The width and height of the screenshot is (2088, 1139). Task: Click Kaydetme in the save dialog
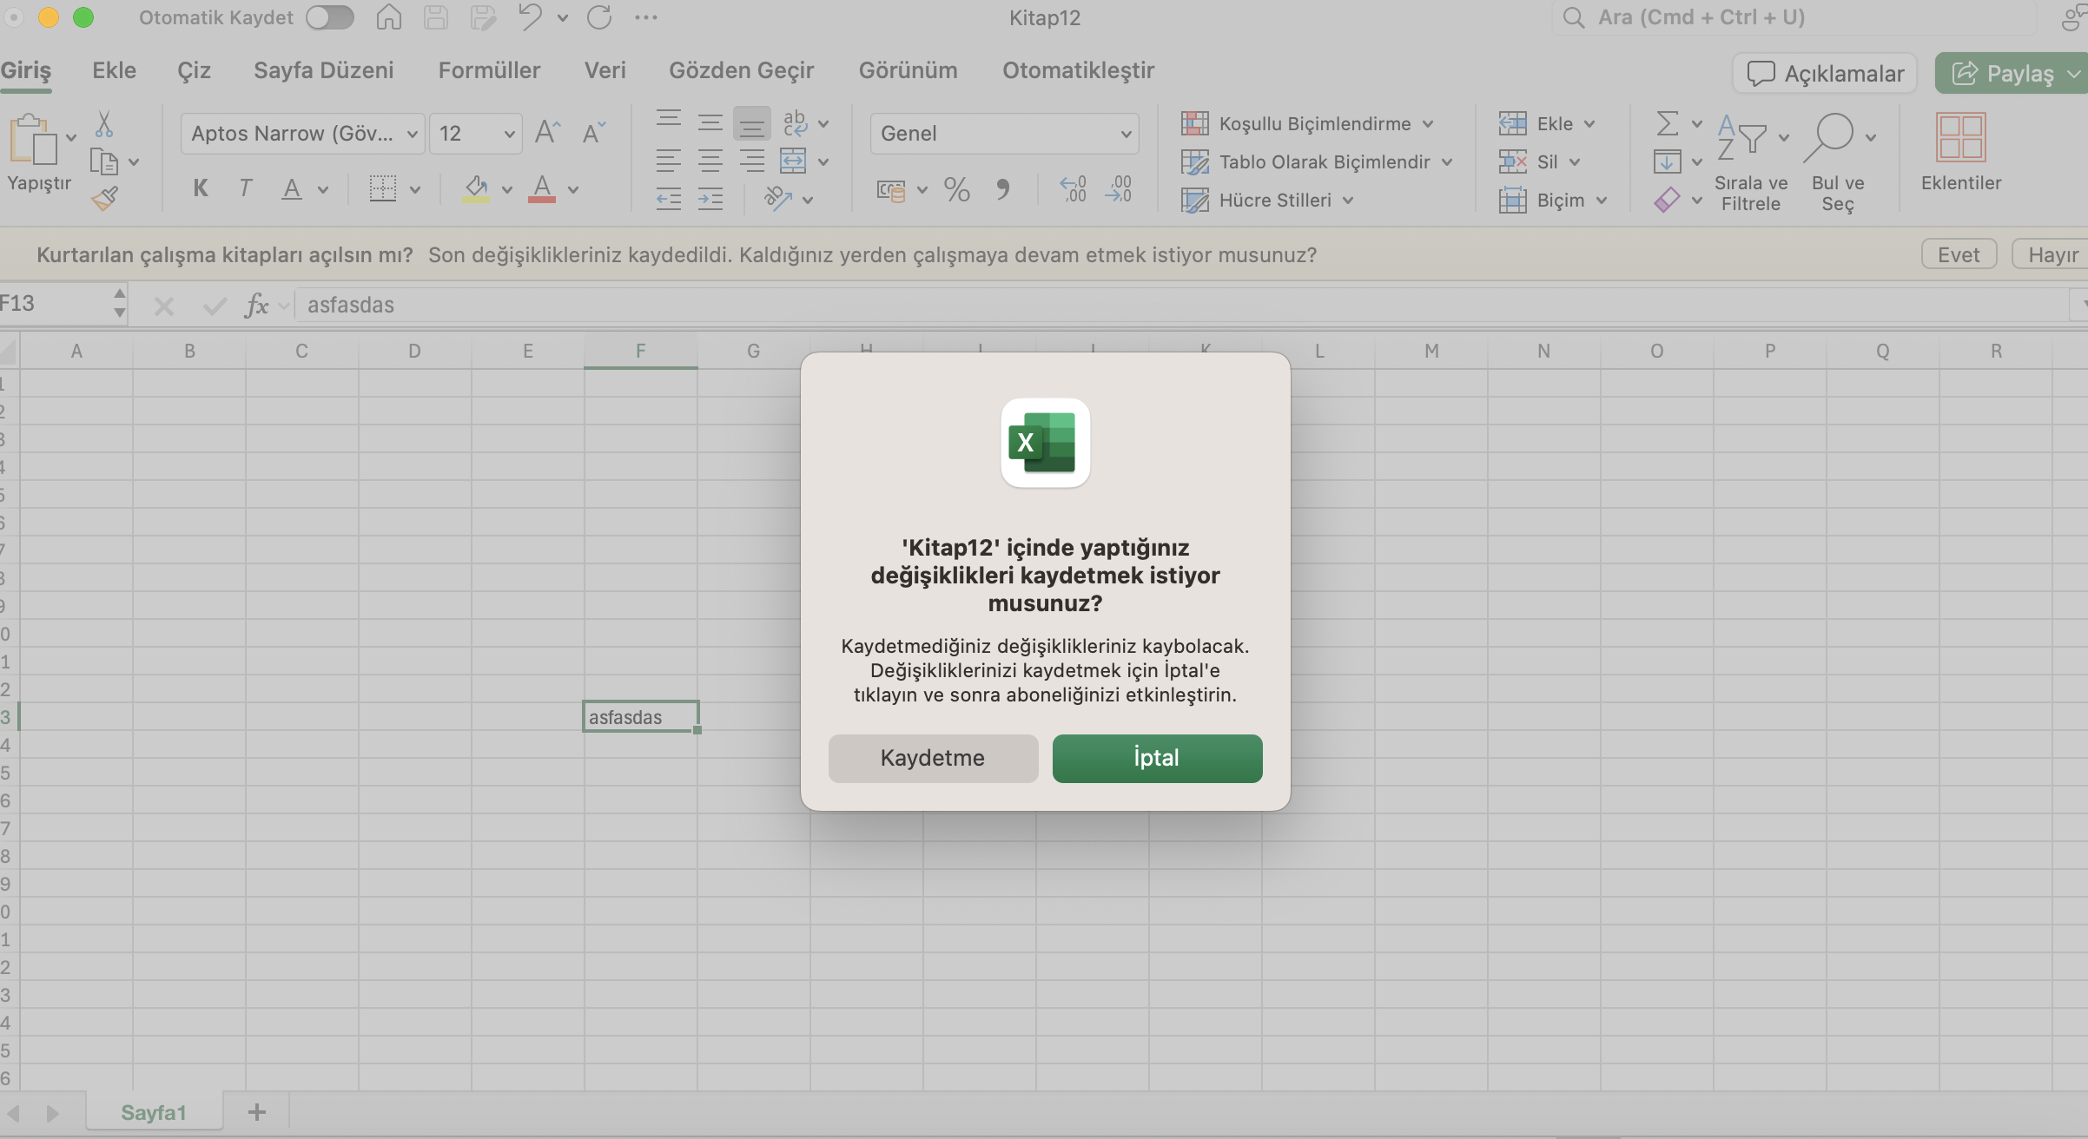tap(933, 758)
